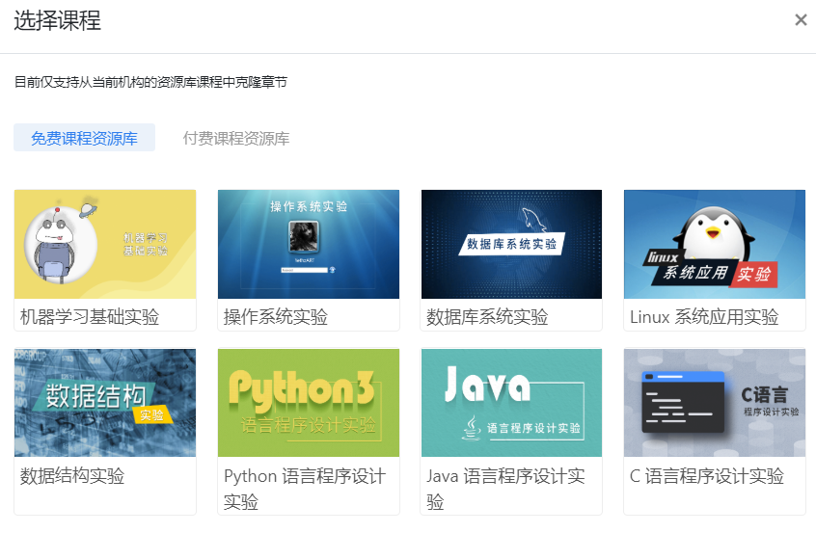Pick the Linux 系统应用实验 title

tap(704, 316)
